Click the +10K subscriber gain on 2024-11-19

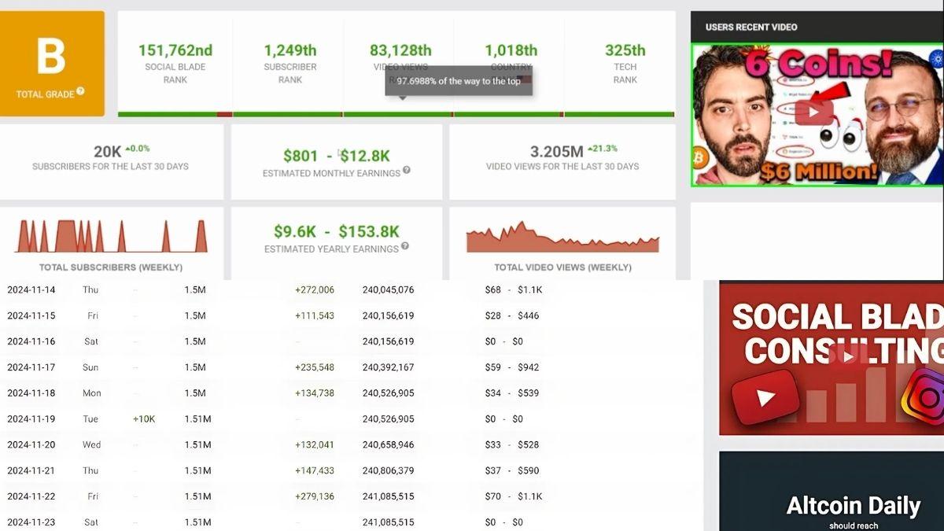pyautogui.click(x=144, y=419)
